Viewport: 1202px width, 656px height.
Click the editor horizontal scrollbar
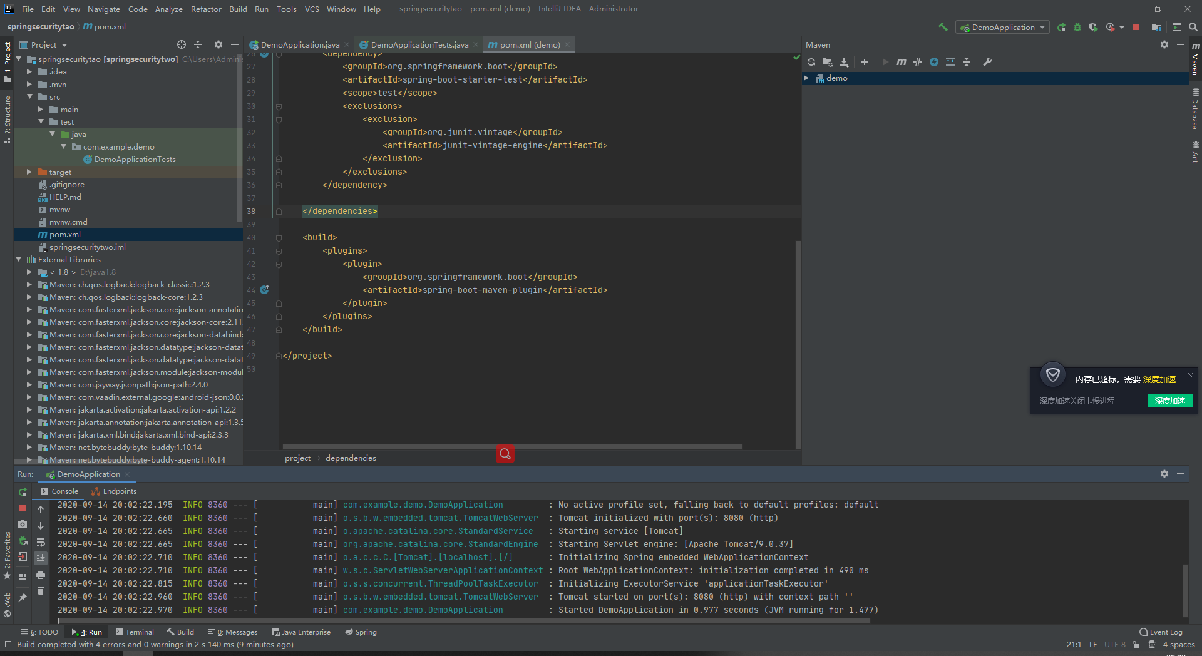[x=512, y=447]
